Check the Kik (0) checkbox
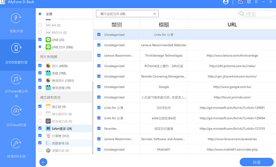Viewport: 276px width, 167px height. [40, 25]
